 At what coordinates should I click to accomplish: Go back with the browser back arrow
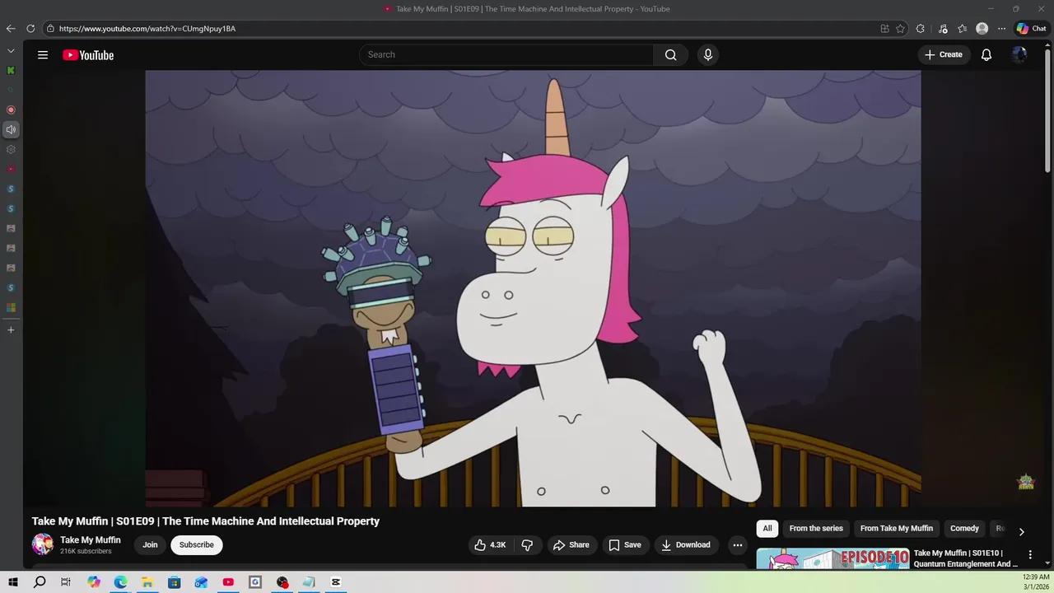click(x=11, y=29)
